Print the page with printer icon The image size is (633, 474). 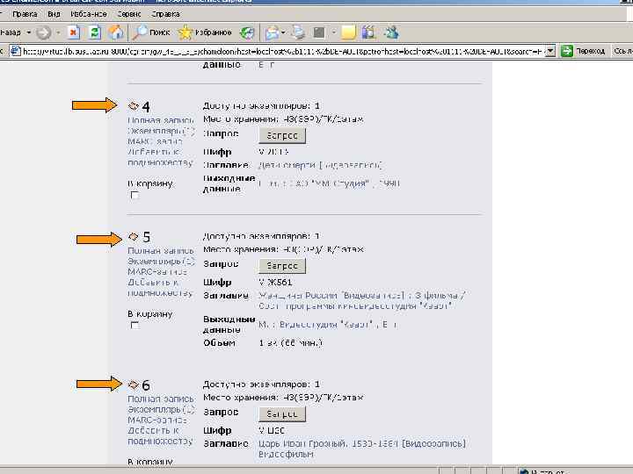pos(299,32)
